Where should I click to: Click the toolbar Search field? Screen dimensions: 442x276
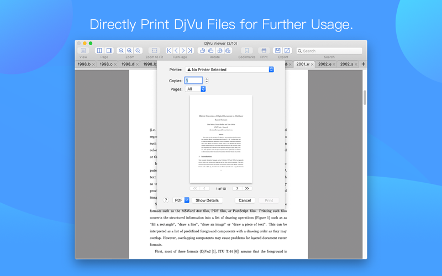329,51
